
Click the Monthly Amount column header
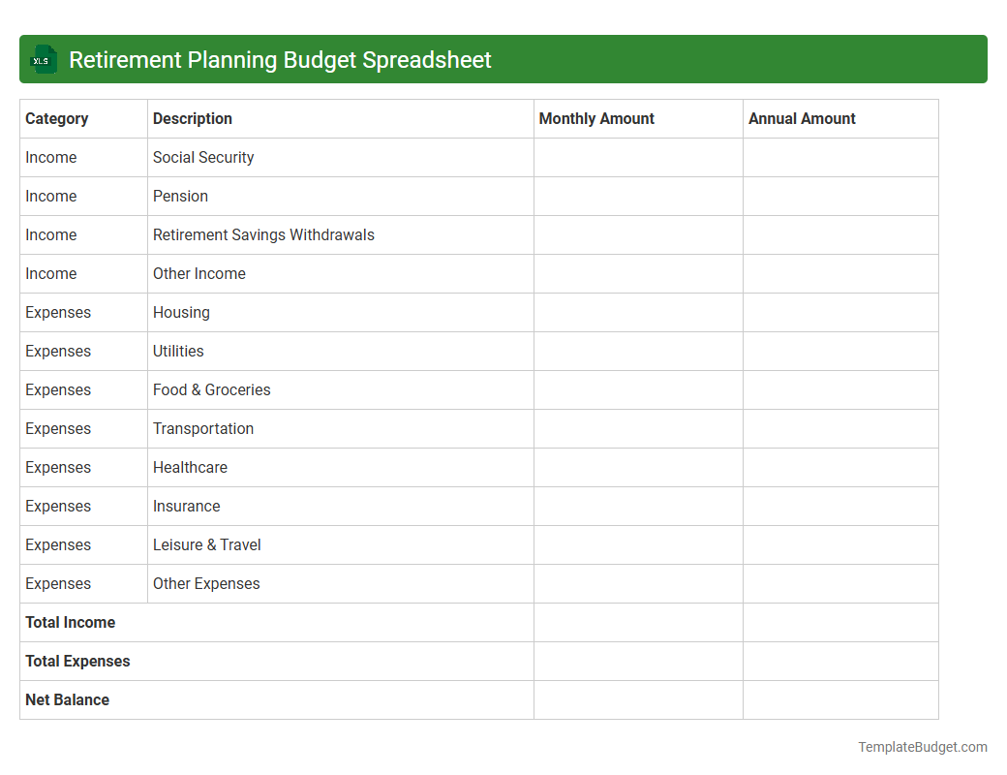[x=596, y=118]
